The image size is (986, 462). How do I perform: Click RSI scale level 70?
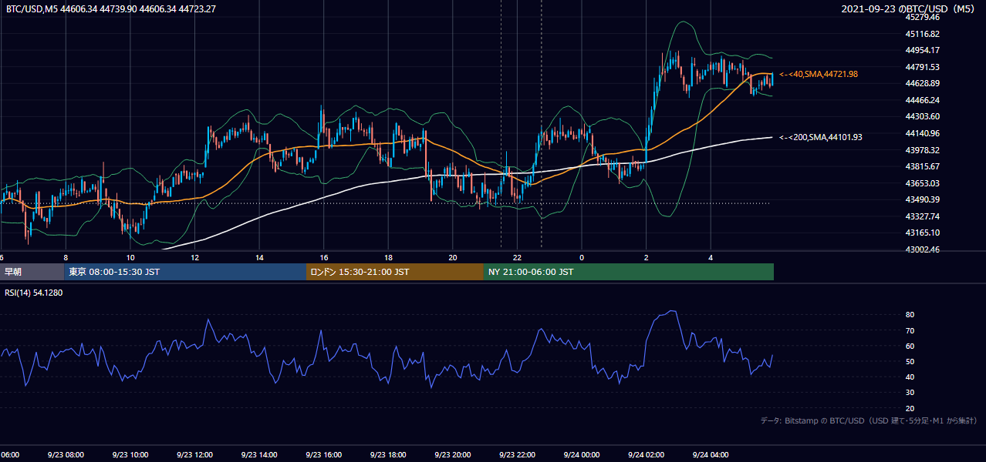pyautogui.click(x=910, y=330)
